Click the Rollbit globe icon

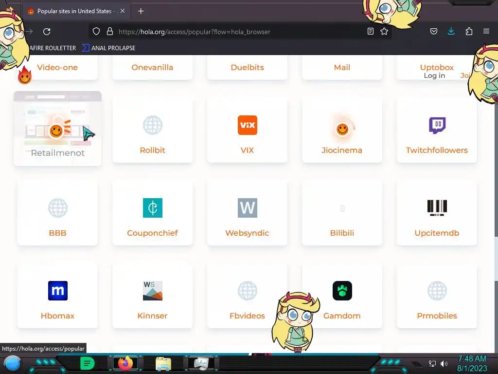click(x=152, y=125)
